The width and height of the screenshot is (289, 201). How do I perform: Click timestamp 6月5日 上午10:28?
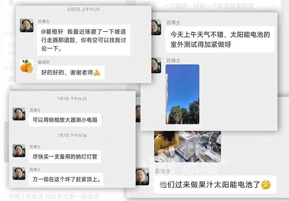[x=83, y=10]
